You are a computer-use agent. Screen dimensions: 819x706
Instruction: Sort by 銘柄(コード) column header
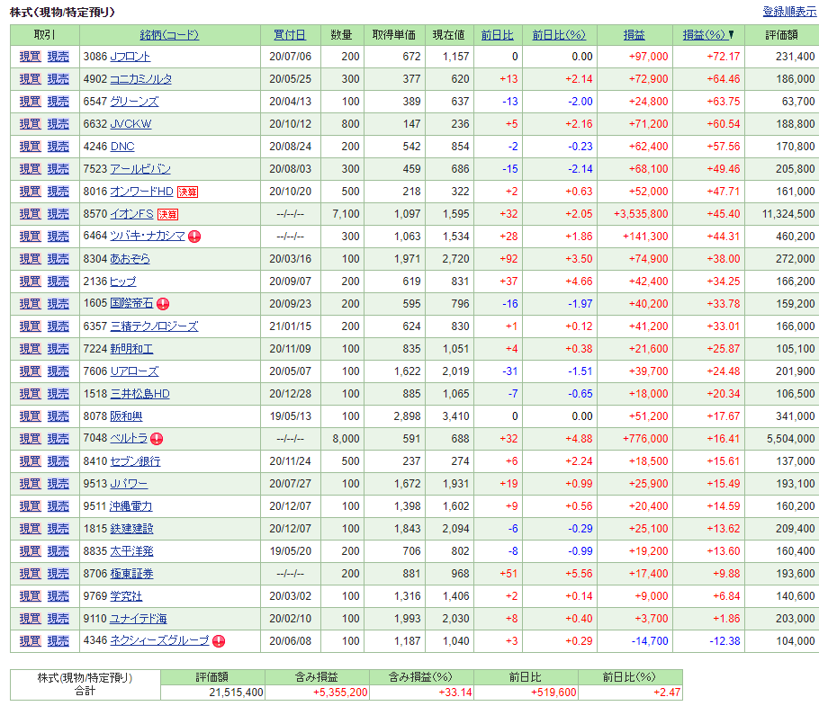point(169,35)
